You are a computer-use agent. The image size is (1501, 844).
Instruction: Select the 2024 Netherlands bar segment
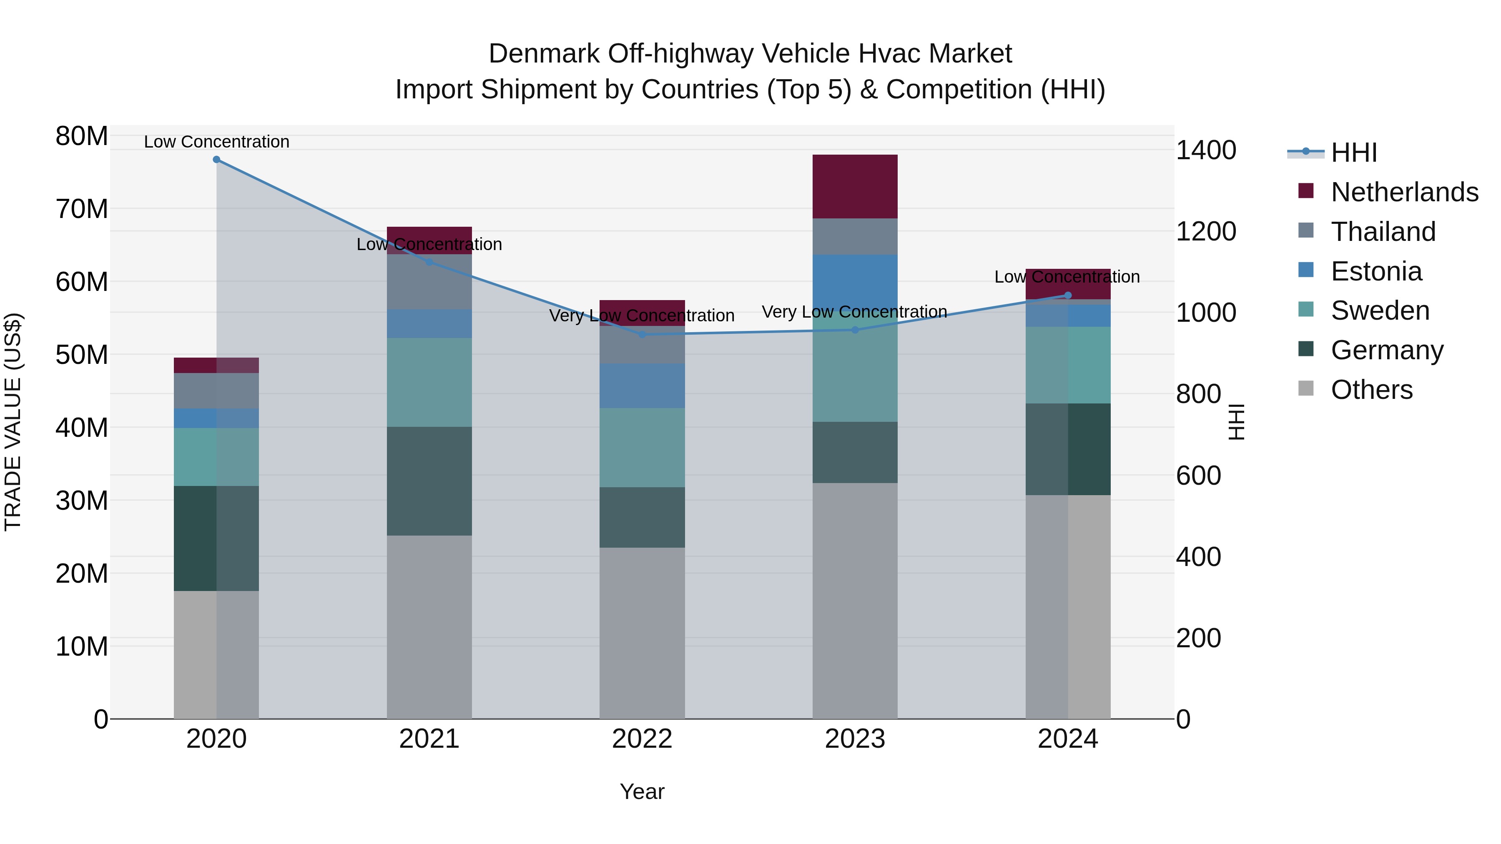pos(1068,284)
